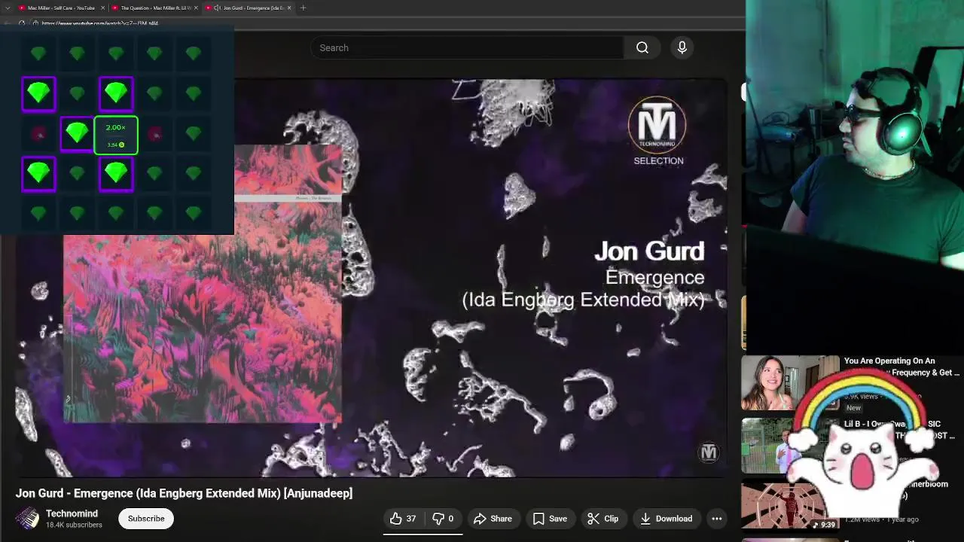Click dim gem in grid's top row, last column

pyautogui.click(x=194, y=53)
